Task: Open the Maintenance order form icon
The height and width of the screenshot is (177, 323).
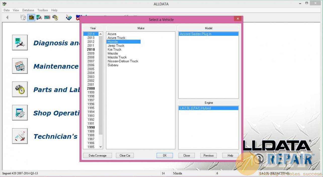Action: [20, 66]
